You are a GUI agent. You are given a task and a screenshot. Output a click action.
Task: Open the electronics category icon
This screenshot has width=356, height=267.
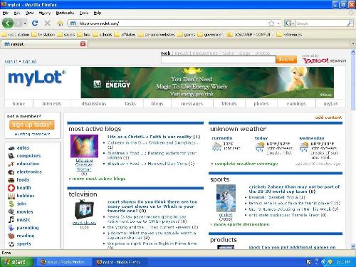coord(11,172)
